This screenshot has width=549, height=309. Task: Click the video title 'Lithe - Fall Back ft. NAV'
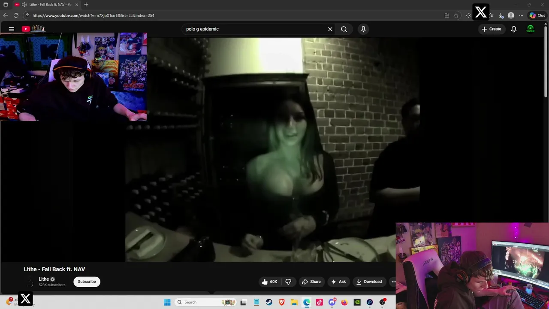[54, 269]
